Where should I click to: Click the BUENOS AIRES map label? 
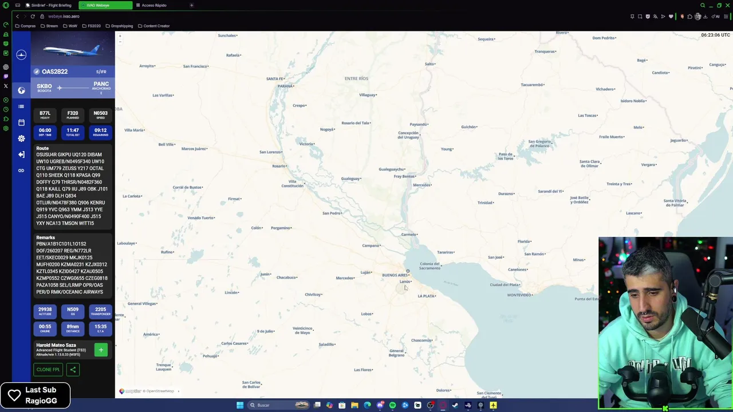coord(395,275)
